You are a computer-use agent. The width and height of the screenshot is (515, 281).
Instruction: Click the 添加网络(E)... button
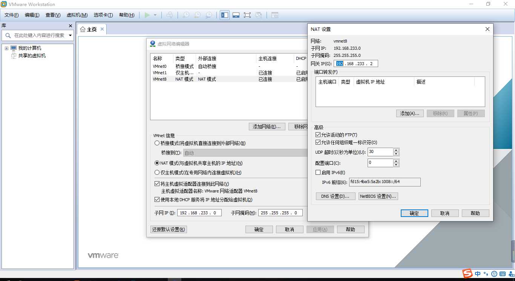pyautogui.click(x=267, y=127)
